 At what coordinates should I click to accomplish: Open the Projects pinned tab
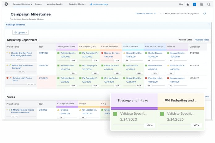[x=38, y=4]
